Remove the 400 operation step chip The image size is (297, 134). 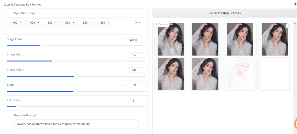pos(21,23)
